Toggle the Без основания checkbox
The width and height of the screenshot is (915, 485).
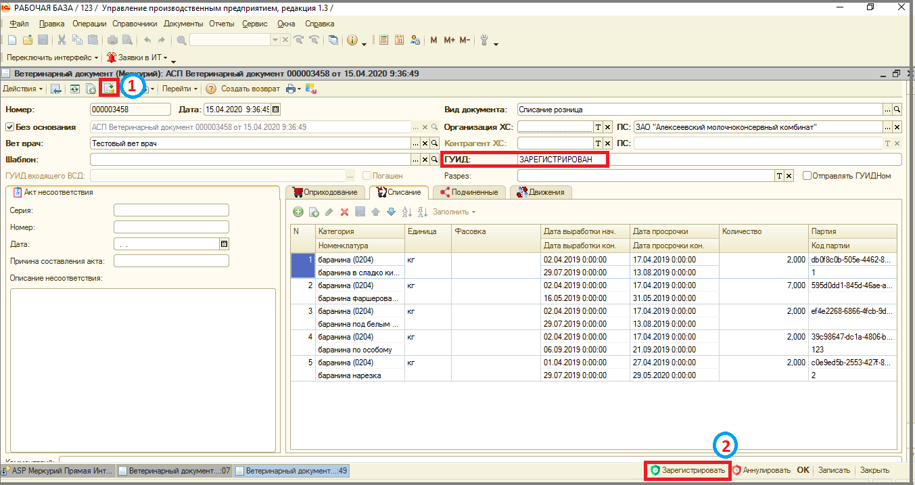click(x=9, y=126)
